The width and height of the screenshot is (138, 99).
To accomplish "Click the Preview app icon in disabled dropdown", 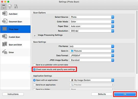I will click(72, 85).
